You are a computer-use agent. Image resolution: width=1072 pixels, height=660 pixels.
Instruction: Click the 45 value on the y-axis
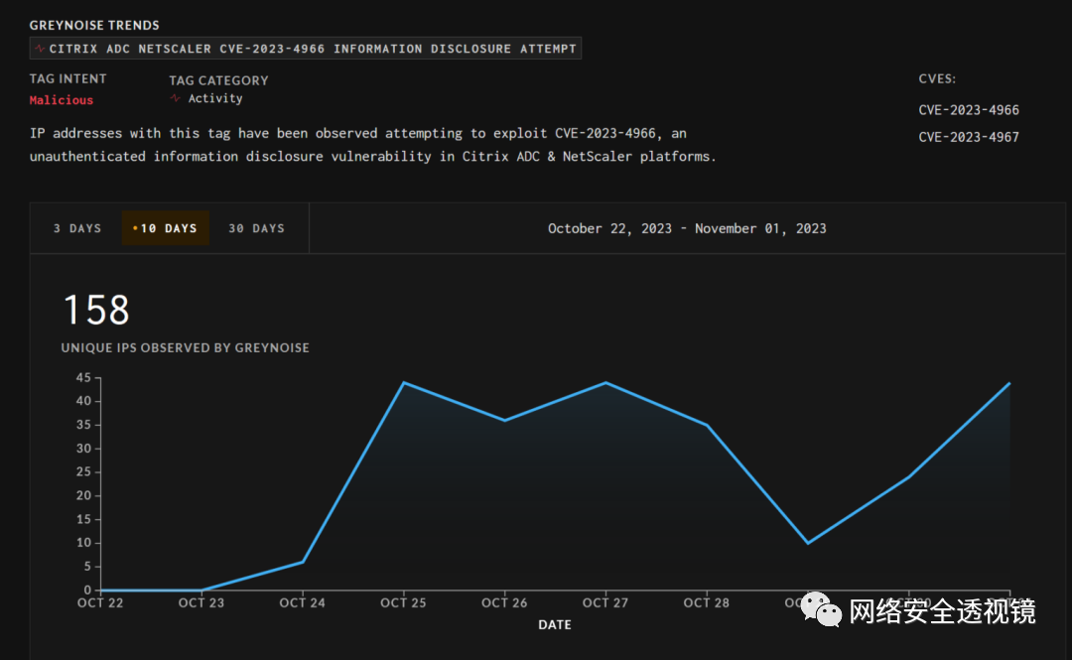(83, 377)
